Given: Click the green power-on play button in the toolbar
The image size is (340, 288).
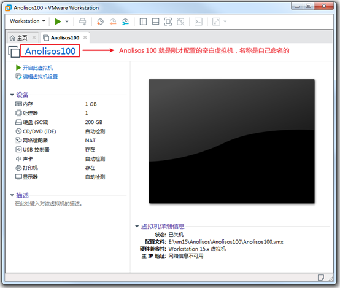Looking at the screenshot, I should click(x=58, y=21).
